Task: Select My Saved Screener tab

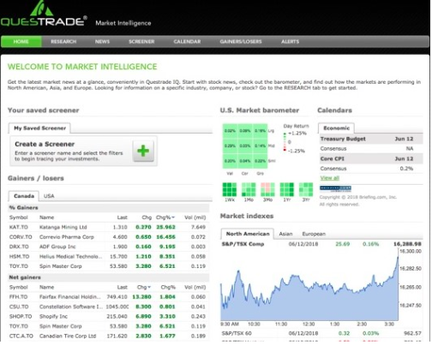Action: tap(39, 128)
